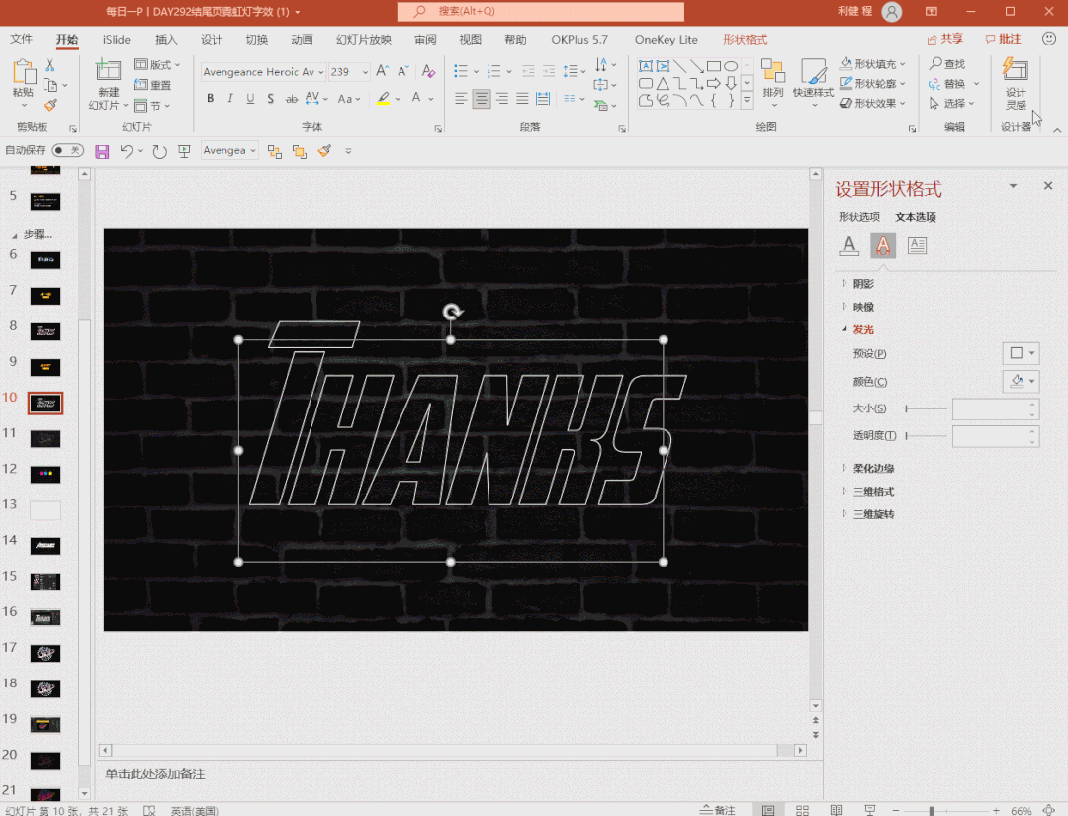
Task: Click the Find search tool
Action: point(947,64)
